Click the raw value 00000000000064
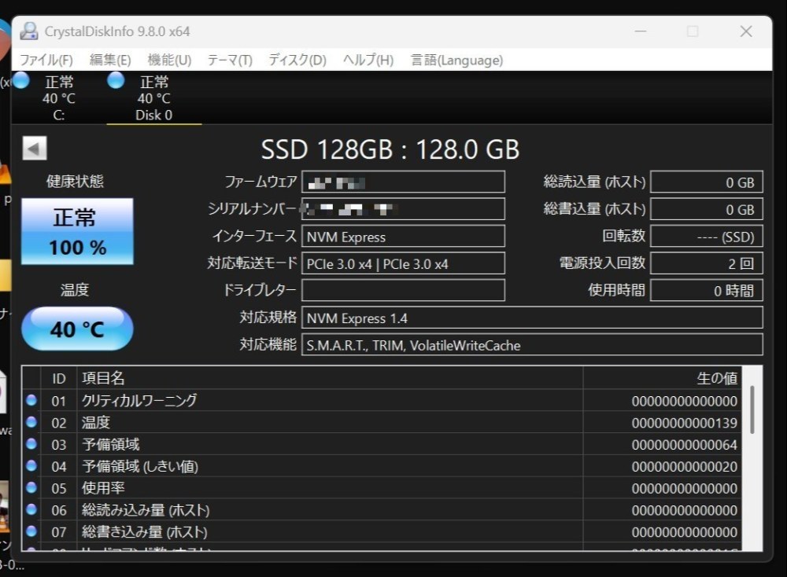 coord(684,445)
